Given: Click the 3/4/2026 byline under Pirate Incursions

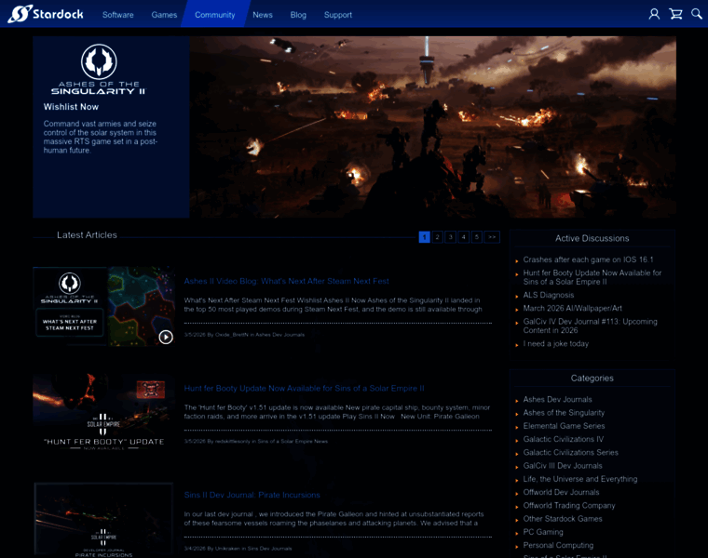Looking at the screenshot, I should (x=238, y=549).
